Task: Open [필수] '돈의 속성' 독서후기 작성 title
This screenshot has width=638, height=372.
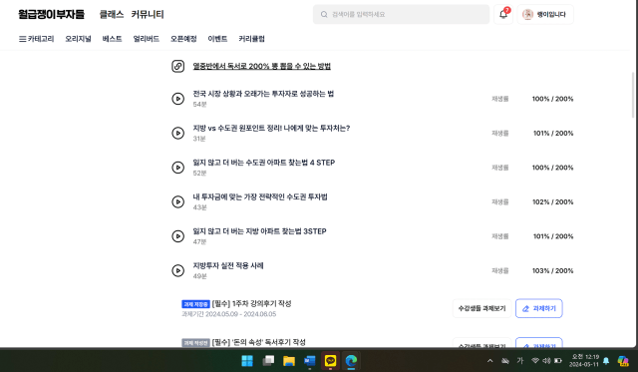Action: click(259, 342)
